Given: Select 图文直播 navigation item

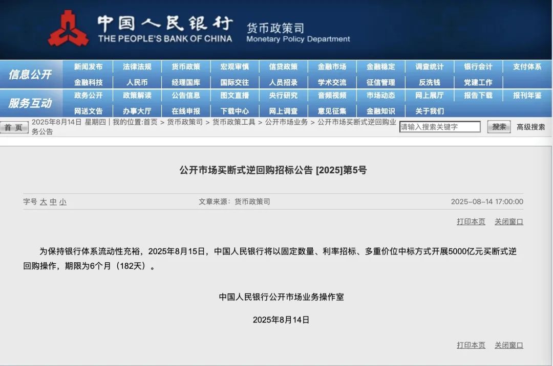Looking at the screenshot, I should [235, 96].
